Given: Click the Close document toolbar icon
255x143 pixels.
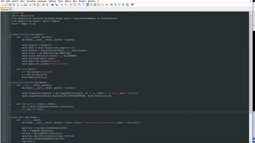Looking at the screenshot, I should tap(18, 5).
